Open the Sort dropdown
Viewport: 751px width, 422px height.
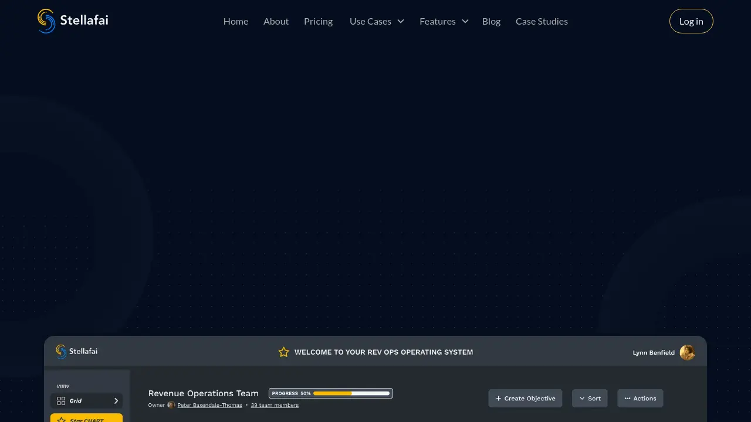590,398
